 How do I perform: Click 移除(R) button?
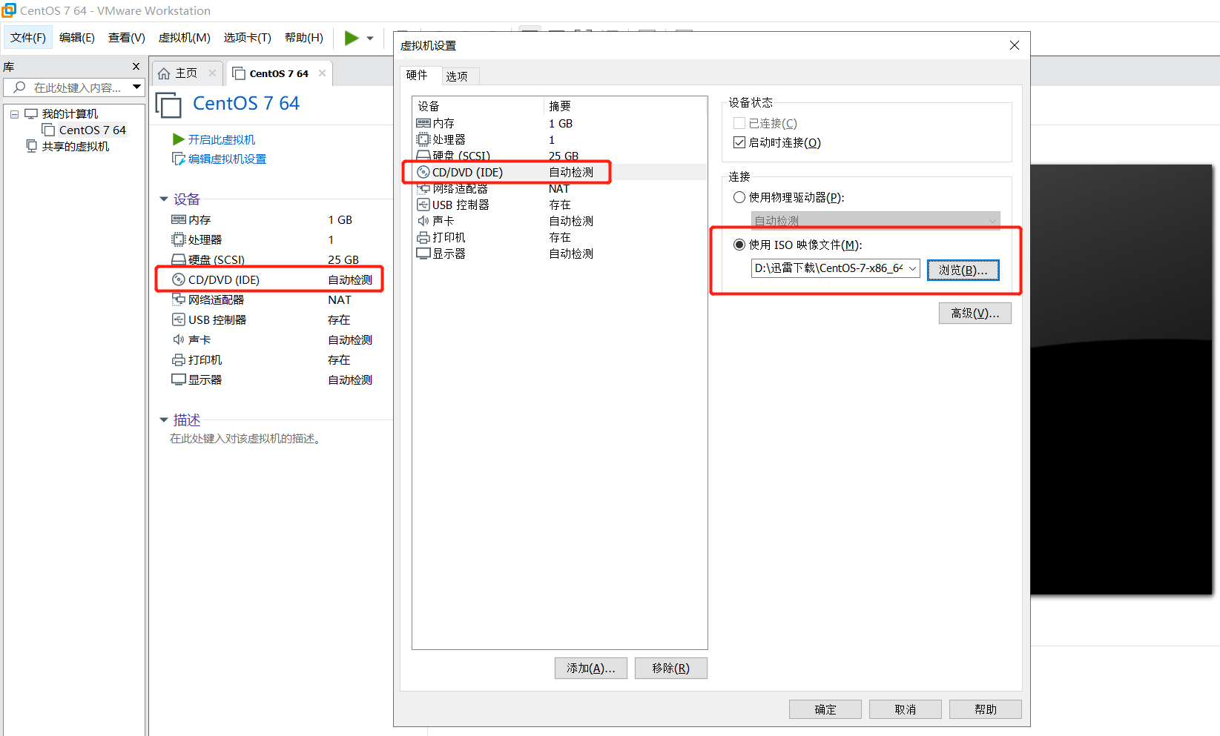coord(671,668)
